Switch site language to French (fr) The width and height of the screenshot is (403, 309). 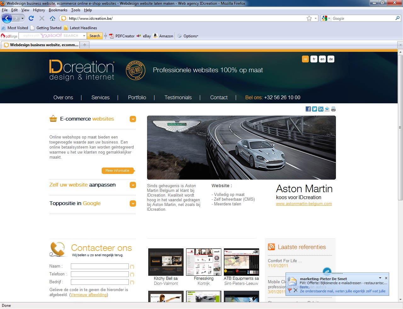tap(314, 59)
